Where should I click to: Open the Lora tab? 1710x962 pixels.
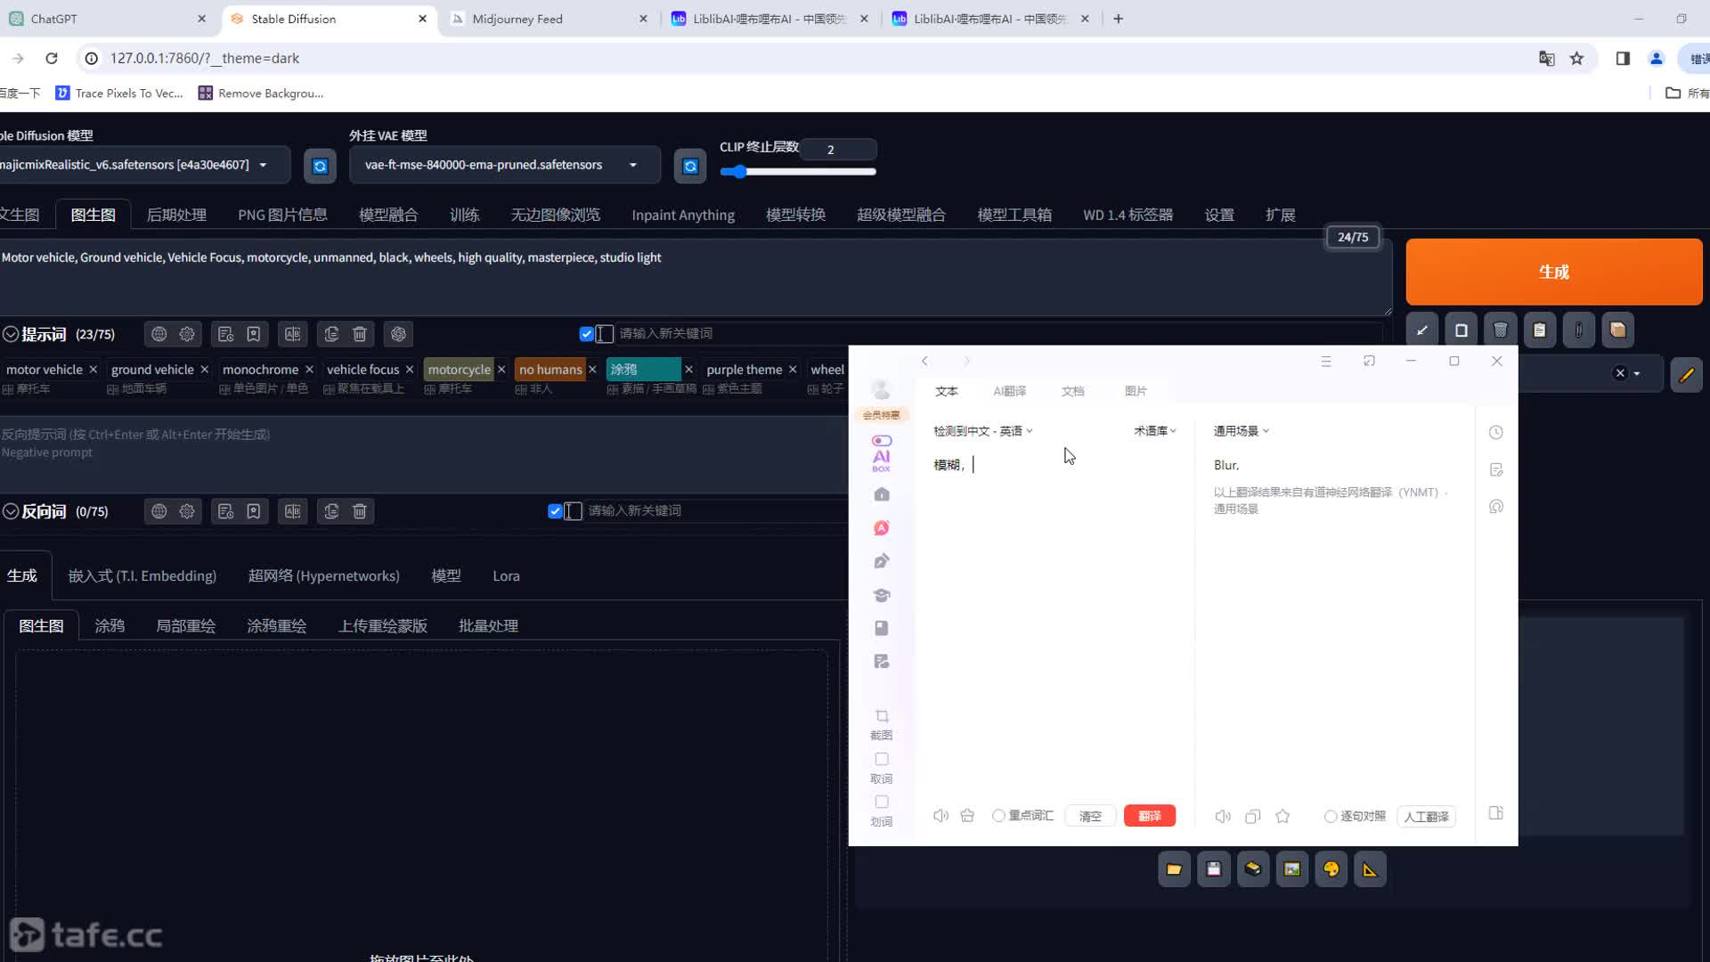pos(506,576)
